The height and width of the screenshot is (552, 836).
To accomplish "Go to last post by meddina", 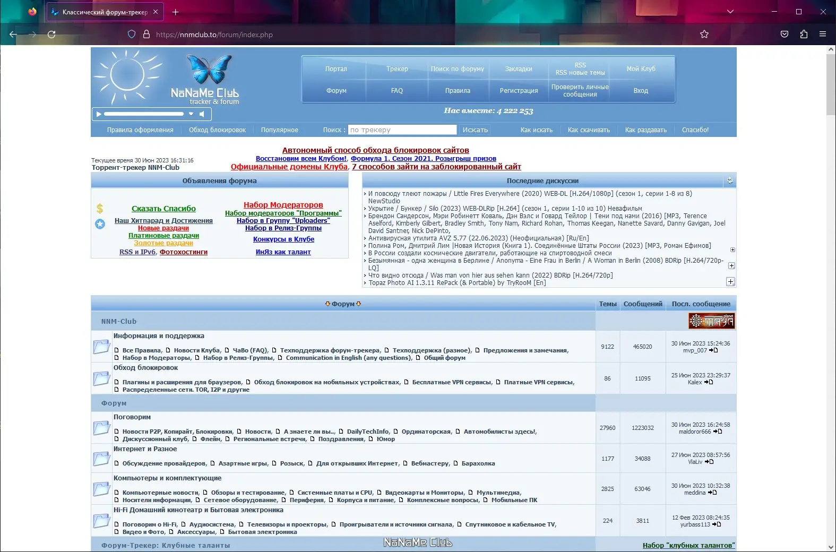I will (712, 493).
